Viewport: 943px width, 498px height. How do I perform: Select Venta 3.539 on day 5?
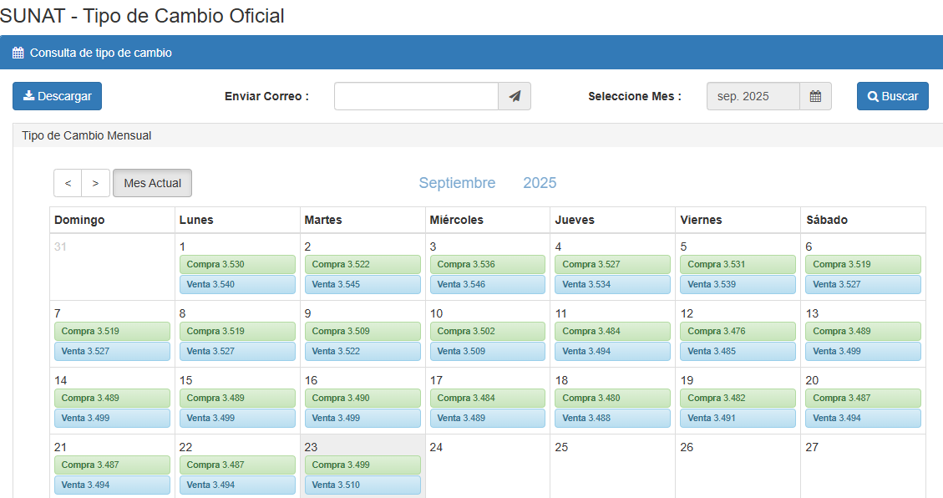[738, 284]
